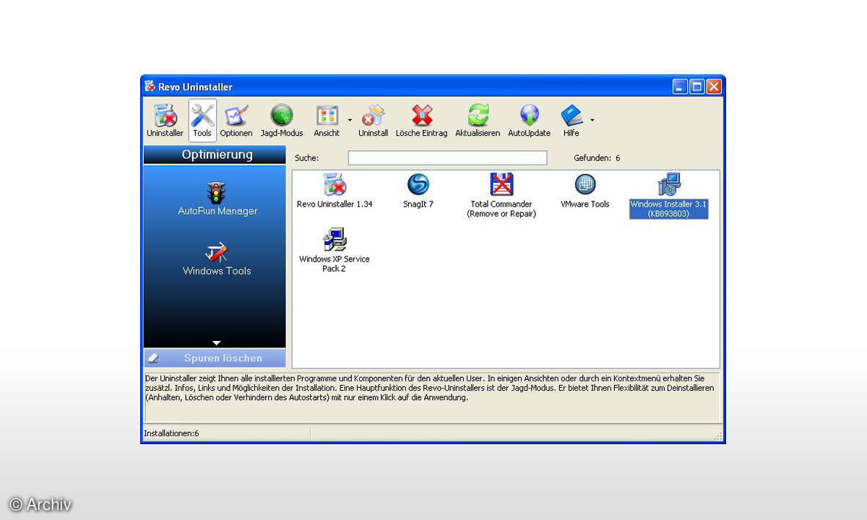This screenshot has height=520, width=867.
Task: Expand the Ansicht dropdown arrow
Action: pos(350,120)
